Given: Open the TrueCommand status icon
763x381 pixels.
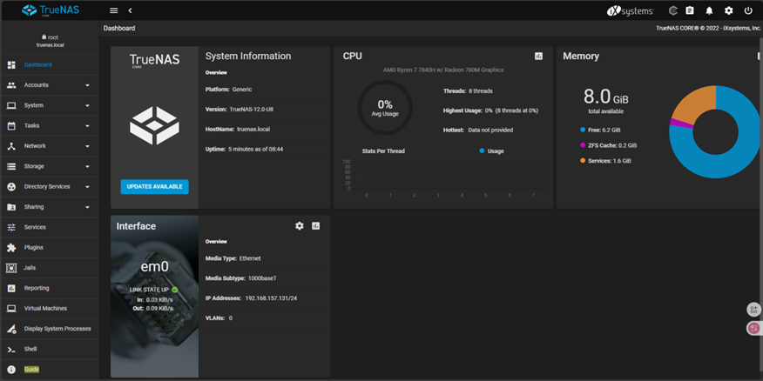Looking at the screenshot, I should click(x=672, y=10).
